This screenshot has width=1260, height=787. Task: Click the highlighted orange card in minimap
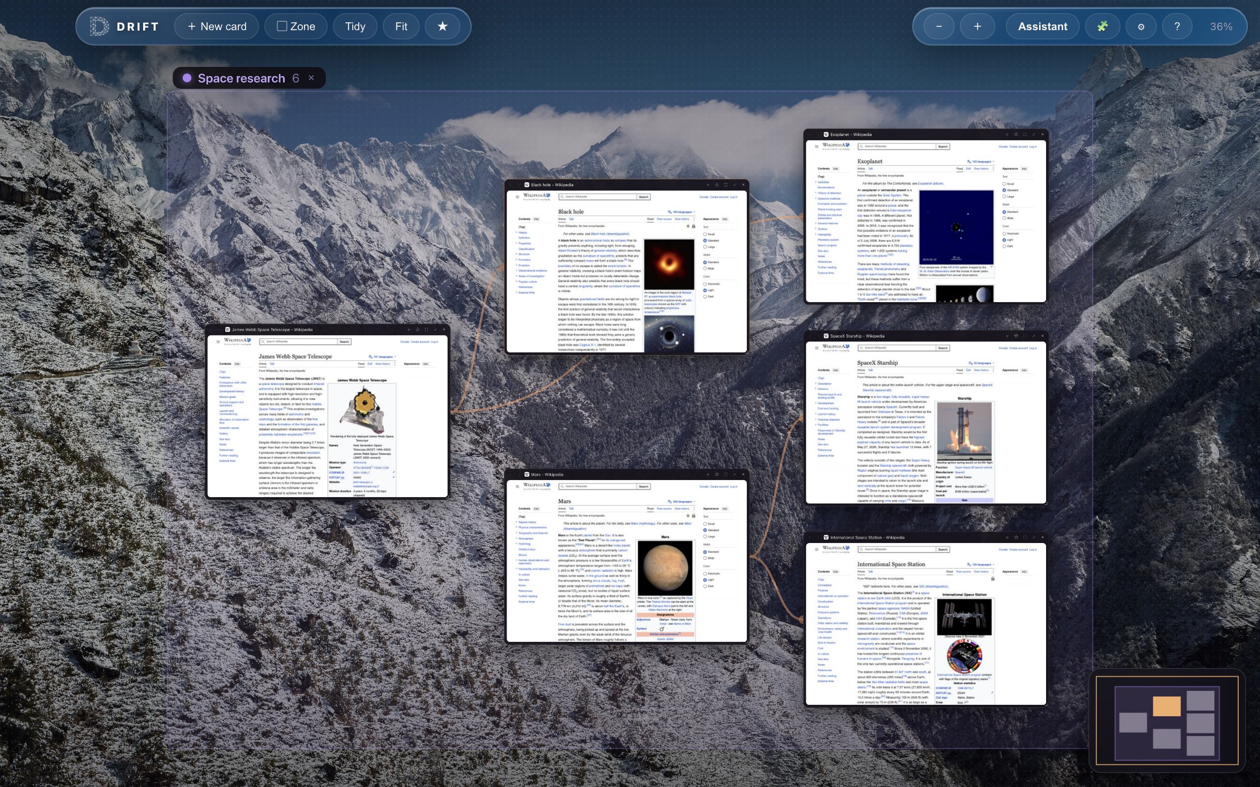[1166, 706]
